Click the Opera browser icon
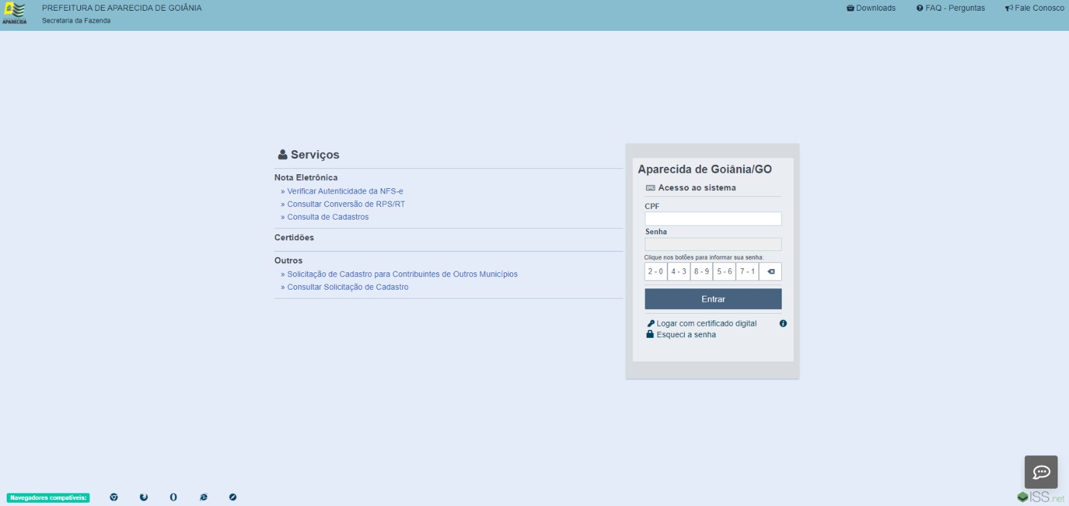 coord(174,497)
